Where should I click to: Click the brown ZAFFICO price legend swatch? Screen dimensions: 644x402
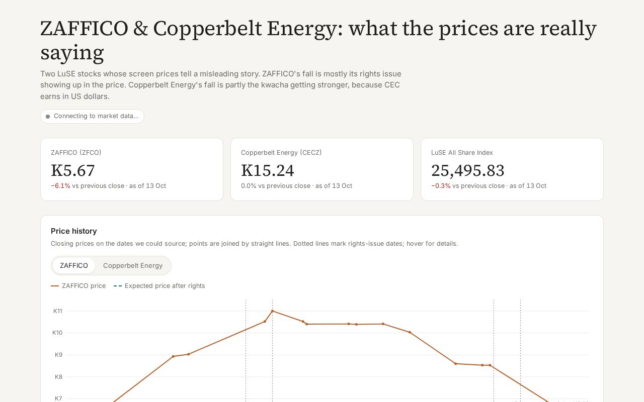tap(55, 286)
